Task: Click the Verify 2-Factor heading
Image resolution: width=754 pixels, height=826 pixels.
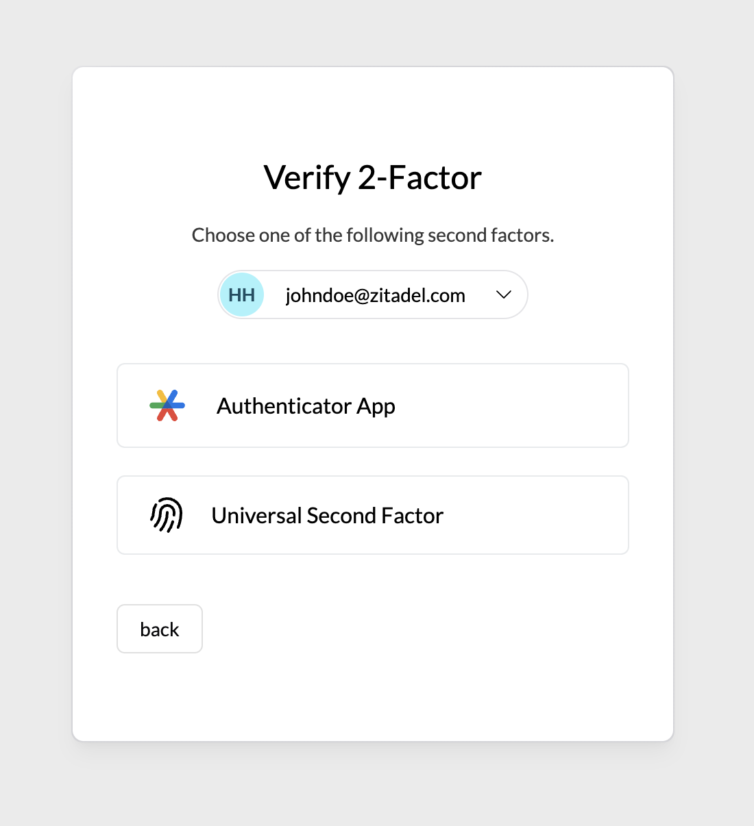Action: (x=372, y=178)
